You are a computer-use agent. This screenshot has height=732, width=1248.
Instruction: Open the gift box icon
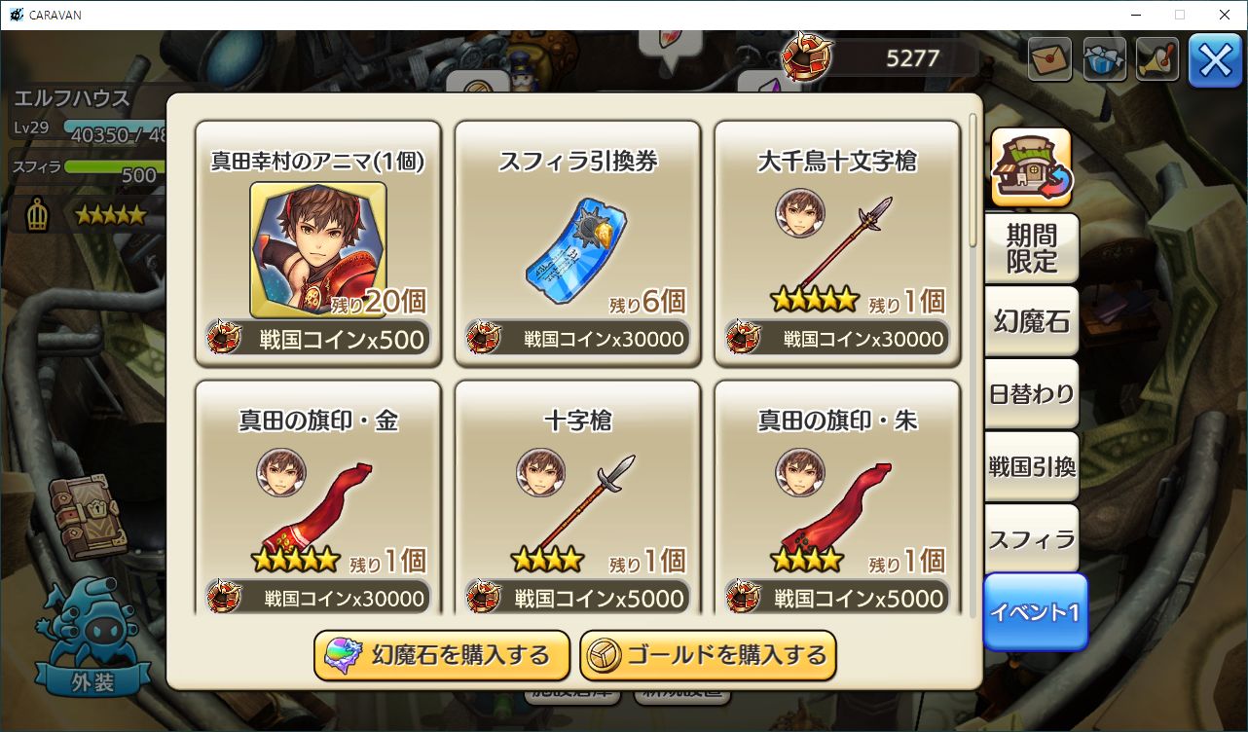(1104, 60)
